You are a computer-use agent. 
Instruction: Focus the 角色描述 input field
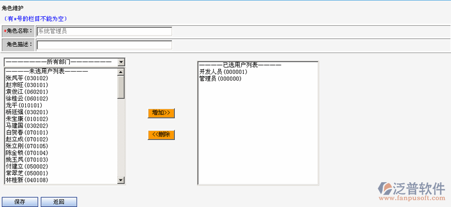pyautogui.click(x=104, y=45)
